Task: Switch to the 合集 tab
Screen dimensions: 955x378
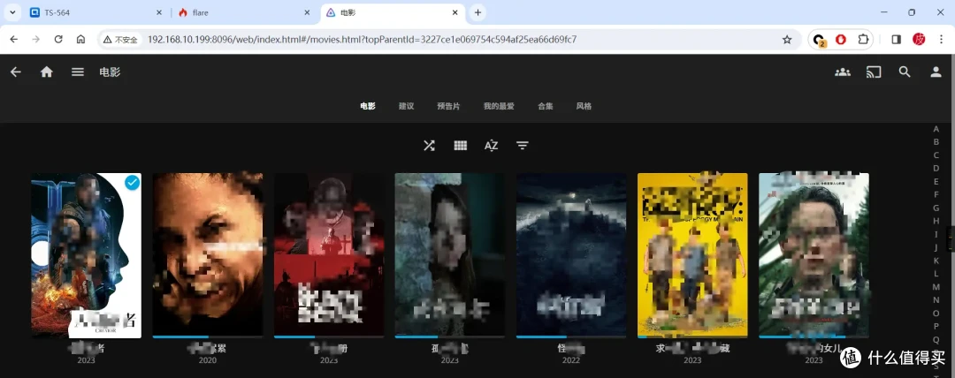Action: tap(545, 106)
